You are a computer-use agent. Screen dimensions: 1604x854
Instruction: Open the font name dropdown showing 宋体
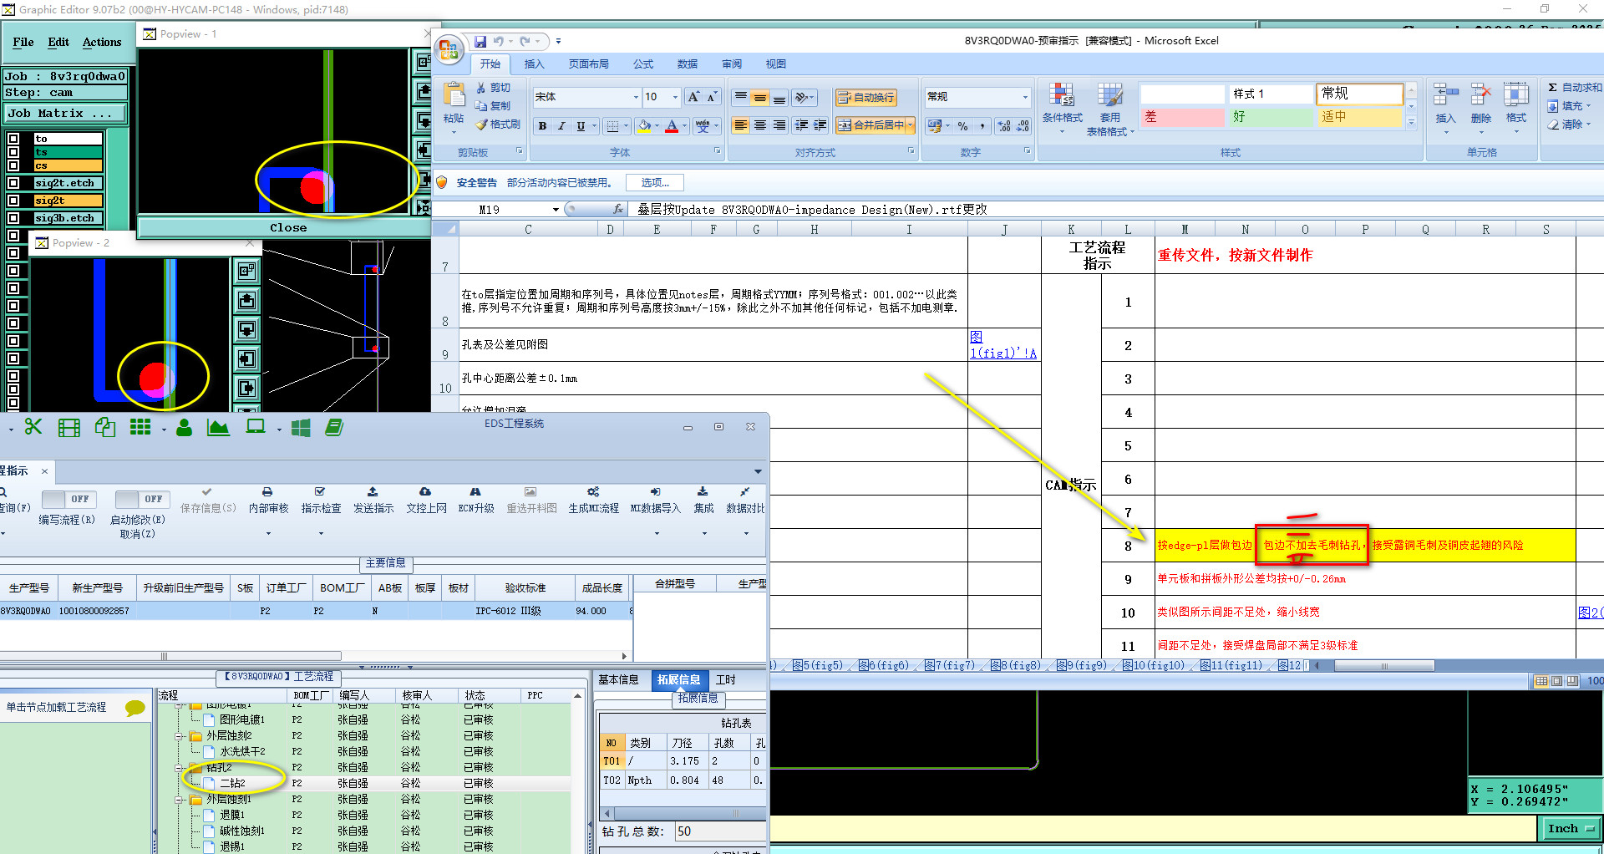click(636, 97)
